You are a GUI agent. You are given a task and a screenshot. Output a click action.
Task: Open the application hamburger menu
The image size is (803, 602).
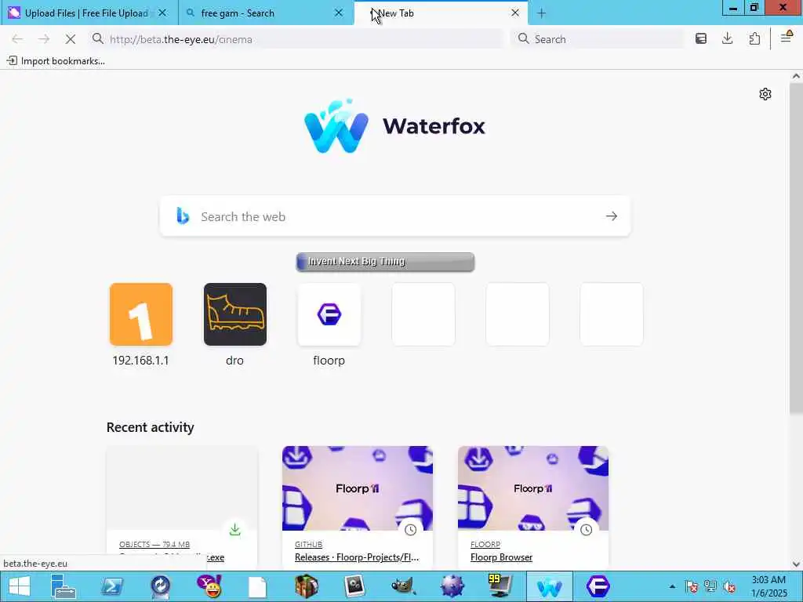[x=786, y=38]
